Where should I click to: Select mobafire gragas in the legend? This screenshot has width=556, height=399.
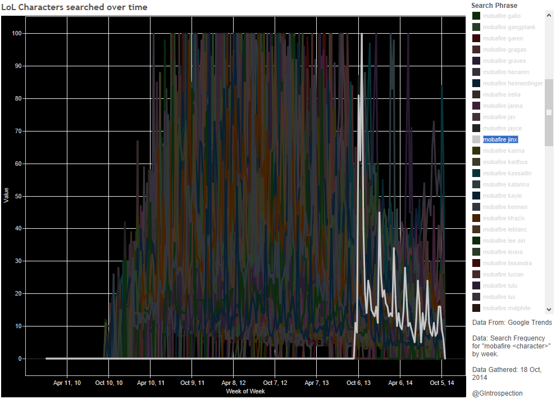tap(504, 49)
